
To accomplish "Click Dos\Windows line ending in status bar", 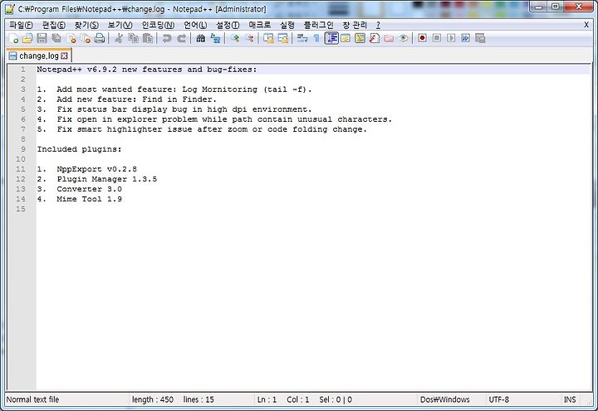I will click(444, 399).
